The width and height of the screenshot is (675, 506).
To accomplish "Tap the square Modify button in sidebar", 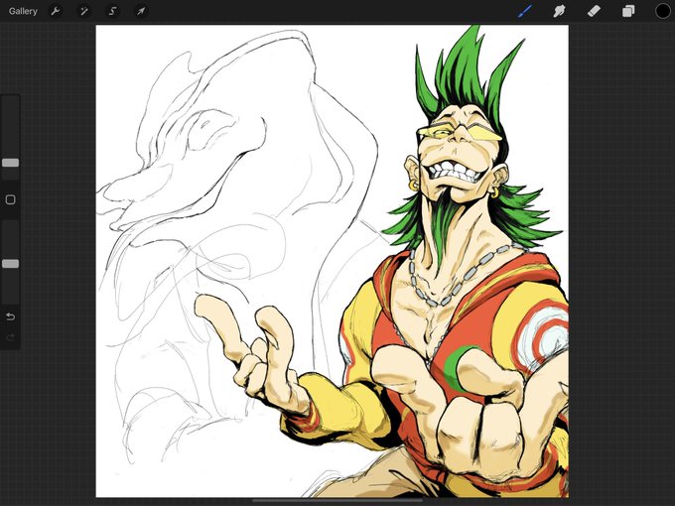I will (10, 199).
